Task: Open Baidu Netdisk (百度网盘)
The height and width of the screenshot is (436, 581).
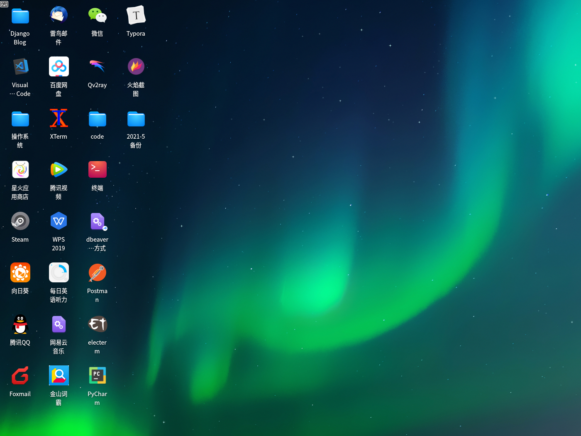Action: [x=59, y=66]
